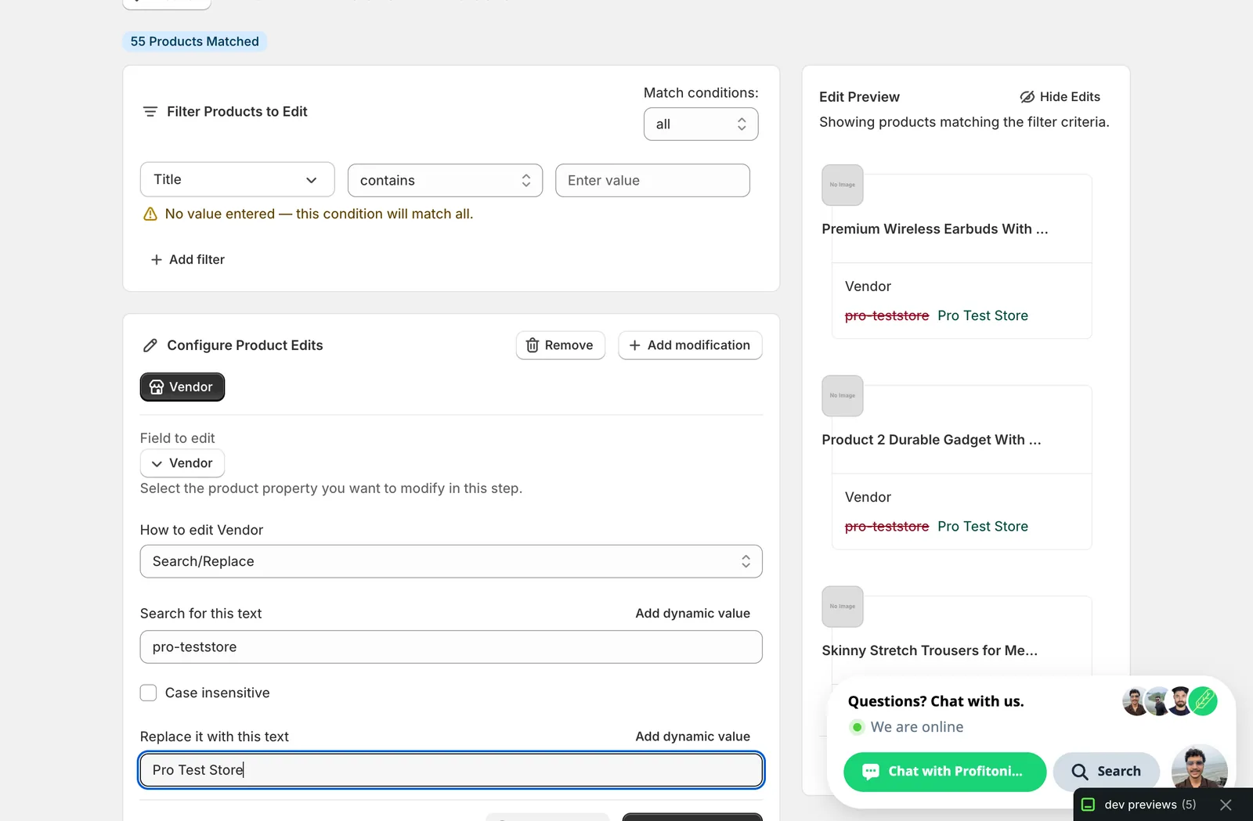This screenshot has width=1253, height=821.
Task: Click the 55 Products Matched badge
Action: (194, 41)
